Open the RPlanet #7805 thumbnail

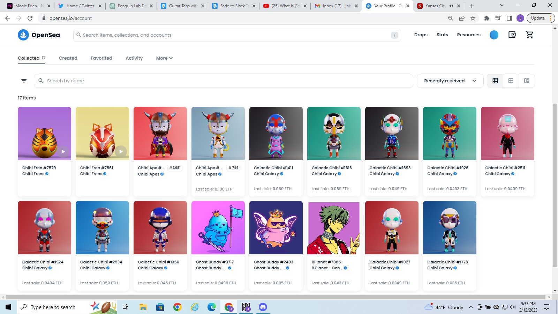tap(334, 227)
